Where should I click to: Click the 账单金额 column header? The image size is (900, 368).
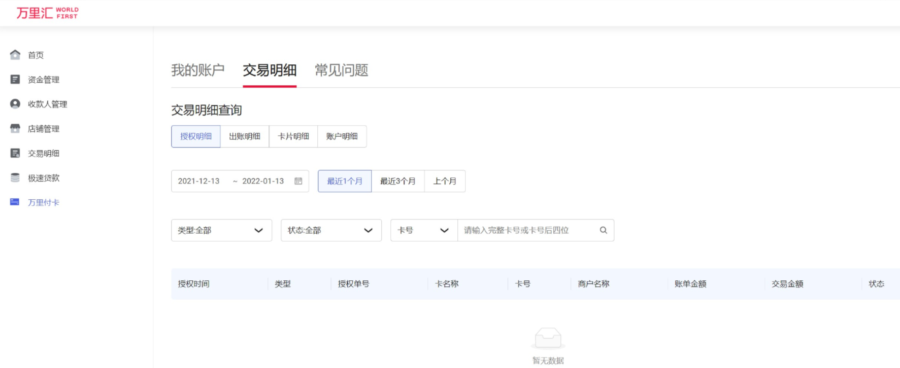(x=690, y=284)
